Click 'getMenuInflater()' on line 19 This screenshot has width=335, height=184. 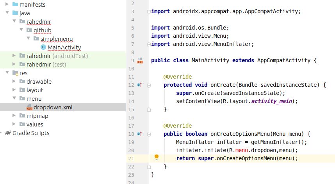pos(277,142)
